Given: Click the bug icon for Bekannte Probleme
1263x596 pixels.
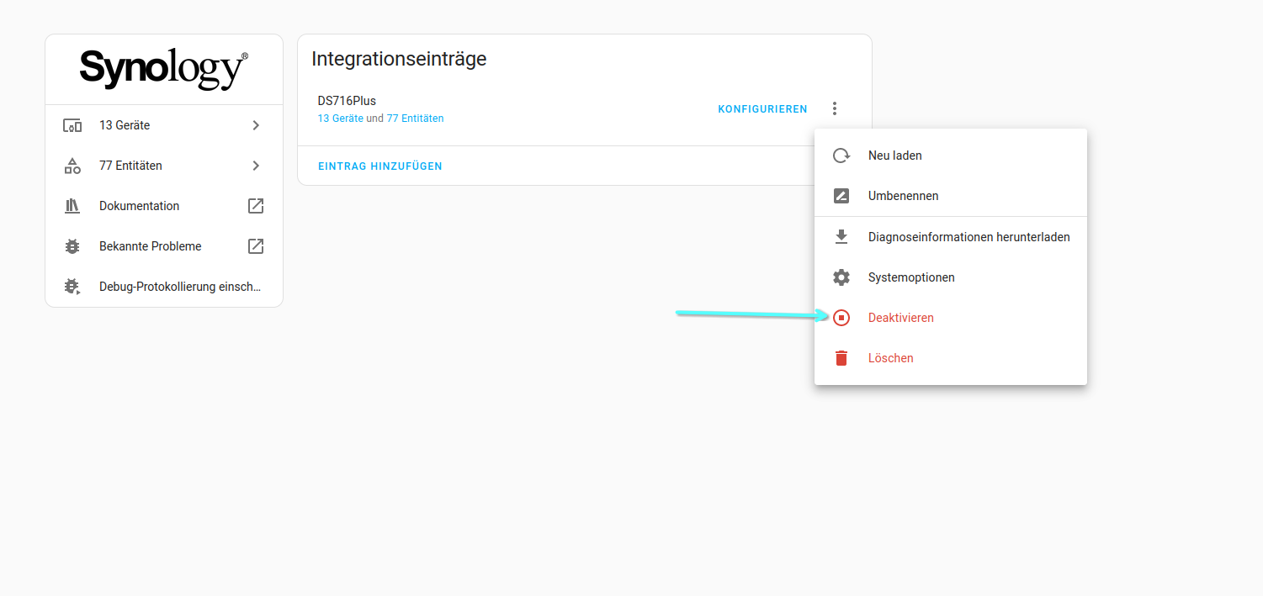Looking at the screenshot, I should [x=72, y=246].
